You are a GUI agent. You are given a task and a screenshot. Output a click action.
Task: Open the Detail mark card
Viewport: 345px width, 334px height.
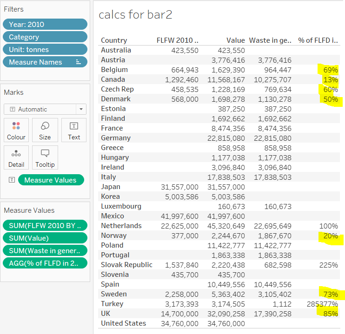(16, 158)
